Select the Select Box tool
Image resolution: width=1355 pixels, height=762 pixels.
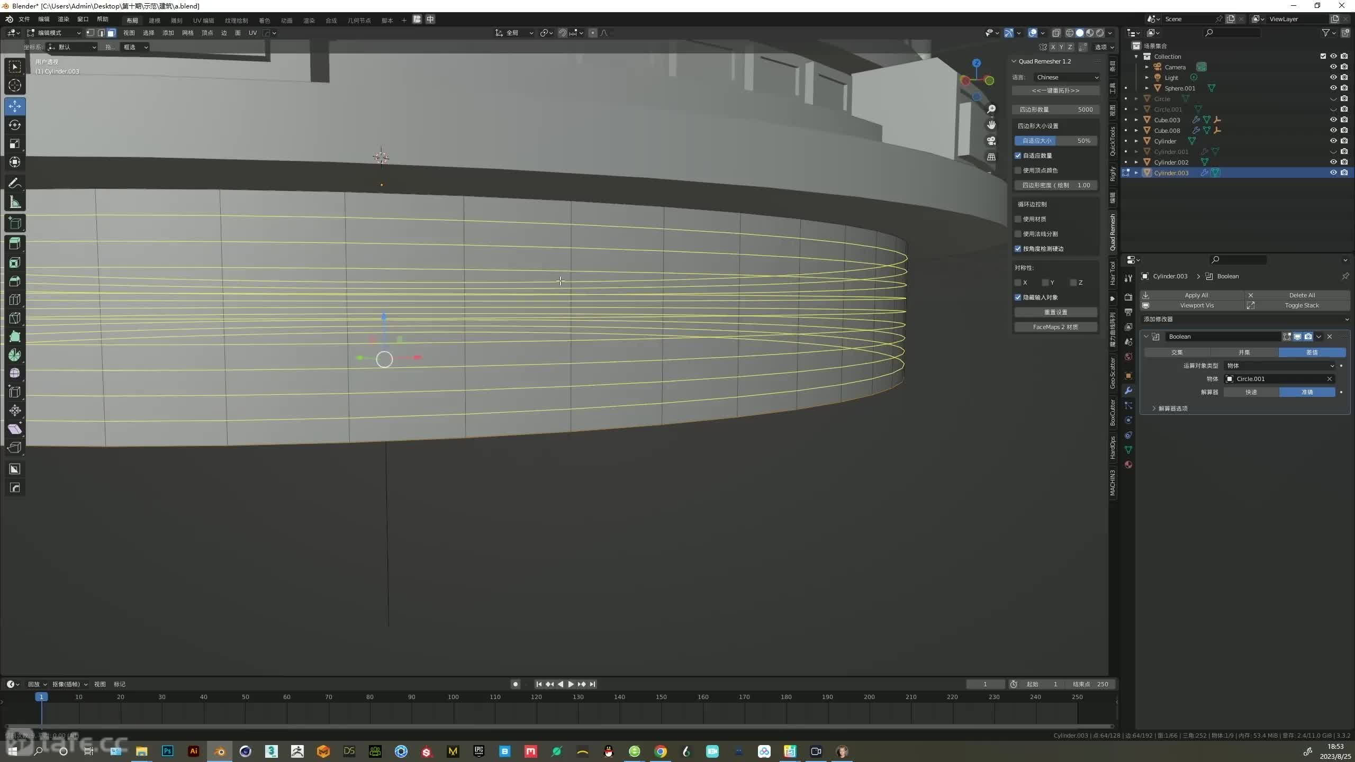[x=15, y=67]
